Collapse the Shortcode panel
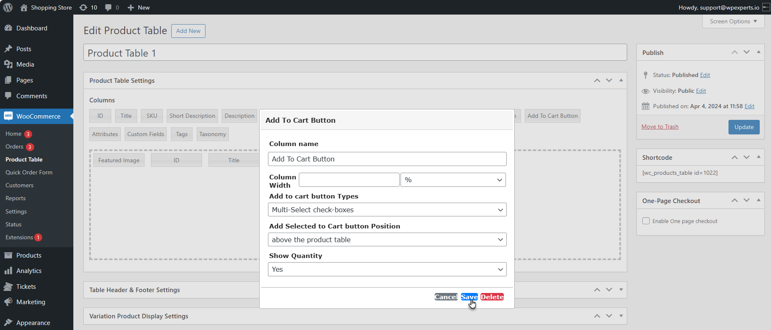 [x=758, y=157]
